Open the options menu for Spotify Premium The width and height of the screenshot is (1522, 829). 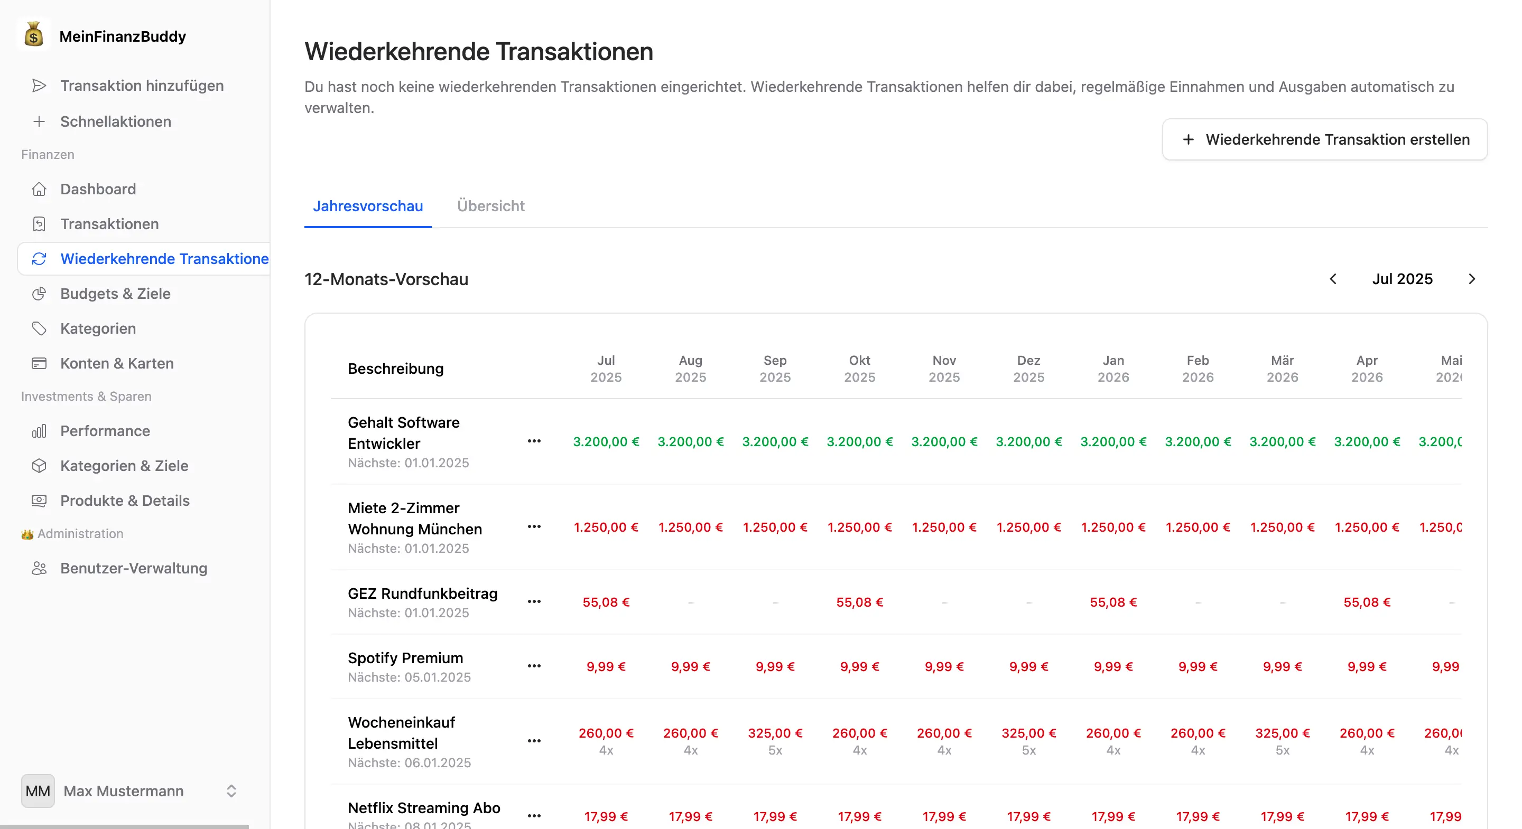click(534, 666)
